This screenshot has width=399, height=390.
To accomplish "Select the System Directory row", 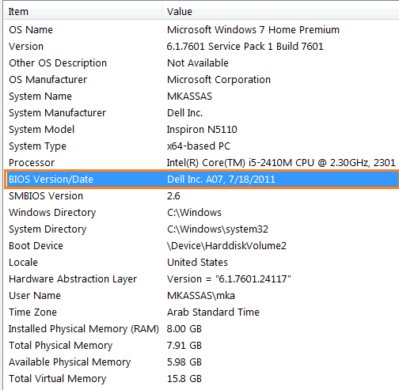I will tap(202, 229).
